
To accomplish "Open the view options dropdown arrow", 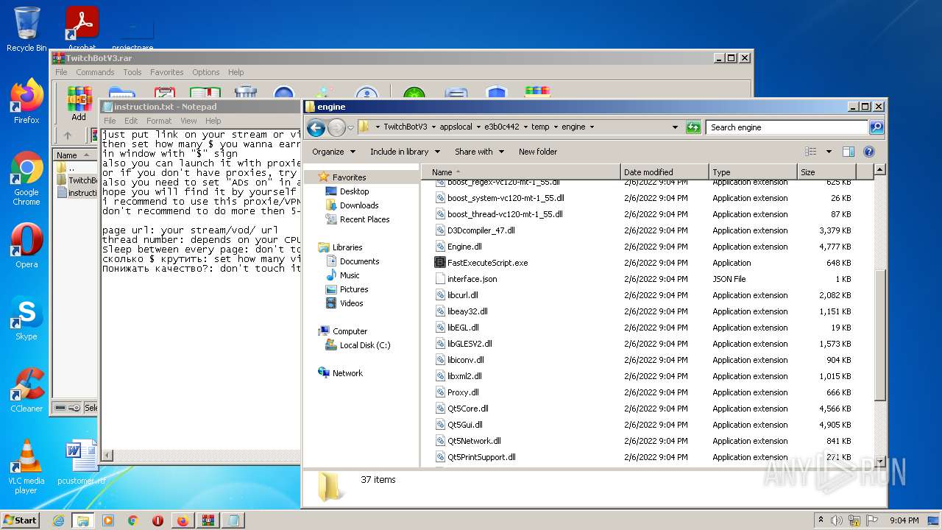I will pos(829,152).
